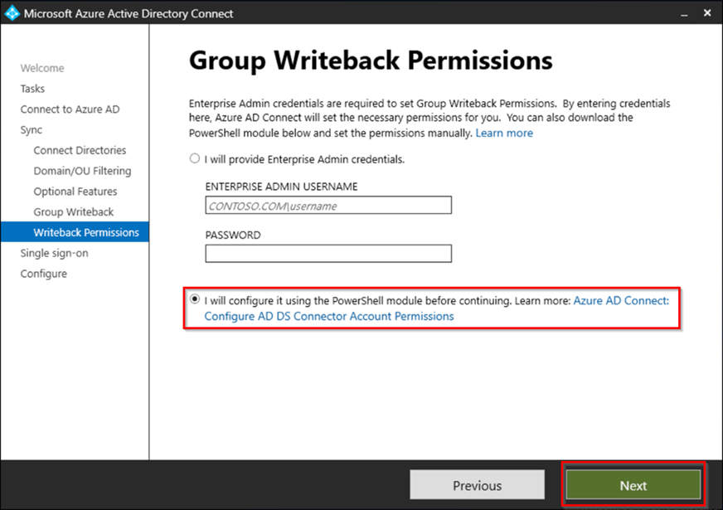Close the Azure AD Connect wizard window
Viewport: 723px width, 510px height.
point(706,13)
